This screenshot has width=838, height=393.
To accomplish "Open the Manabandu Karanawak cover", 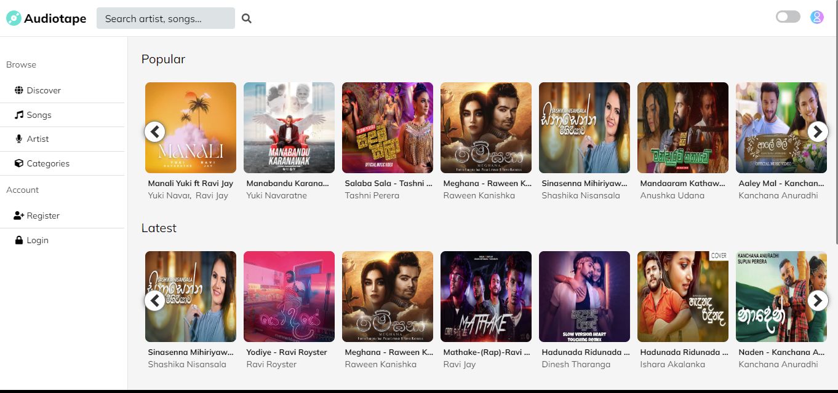I will tap(289, 128).
